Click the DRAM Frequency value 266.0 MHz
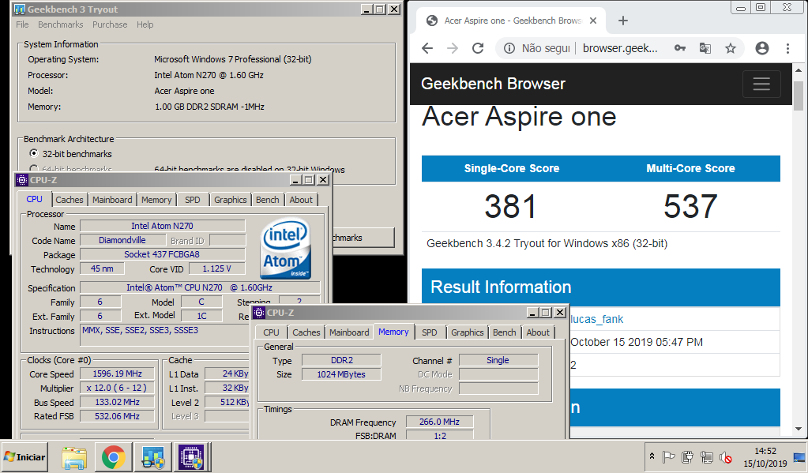The width and height of the screenshot is (808, 473). tap(439, 422)
